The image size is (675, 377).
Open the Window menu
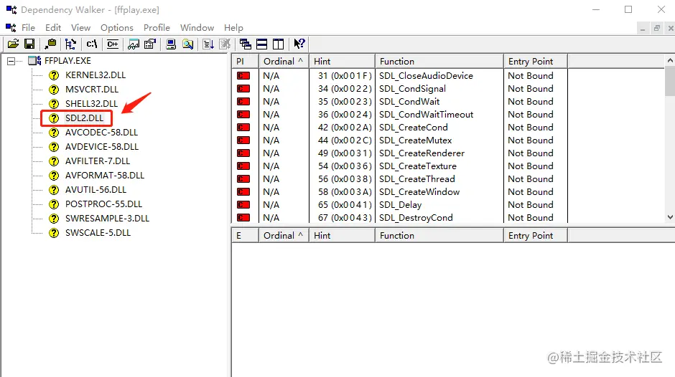click(x=197, y=27)
